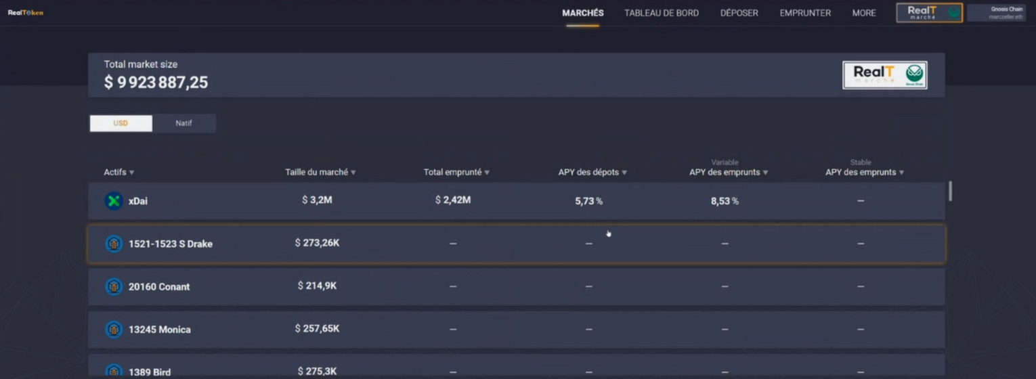The image size is (1036, 379).
Task: Click the xDai token icon
Action: coord(114,201)
